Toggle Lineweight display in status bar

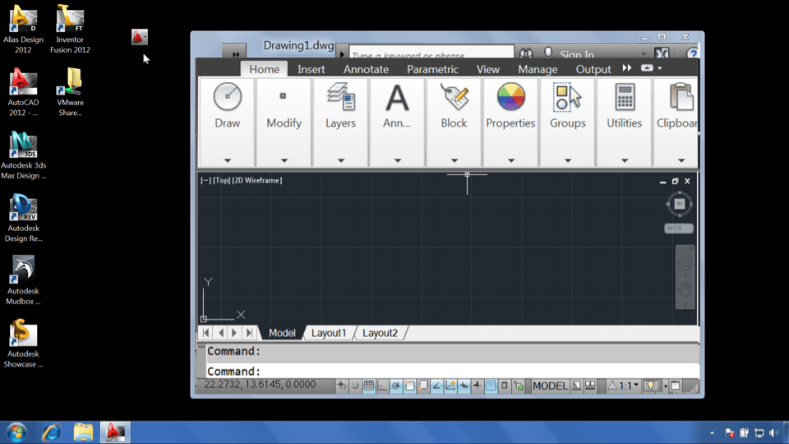(478, 386)
